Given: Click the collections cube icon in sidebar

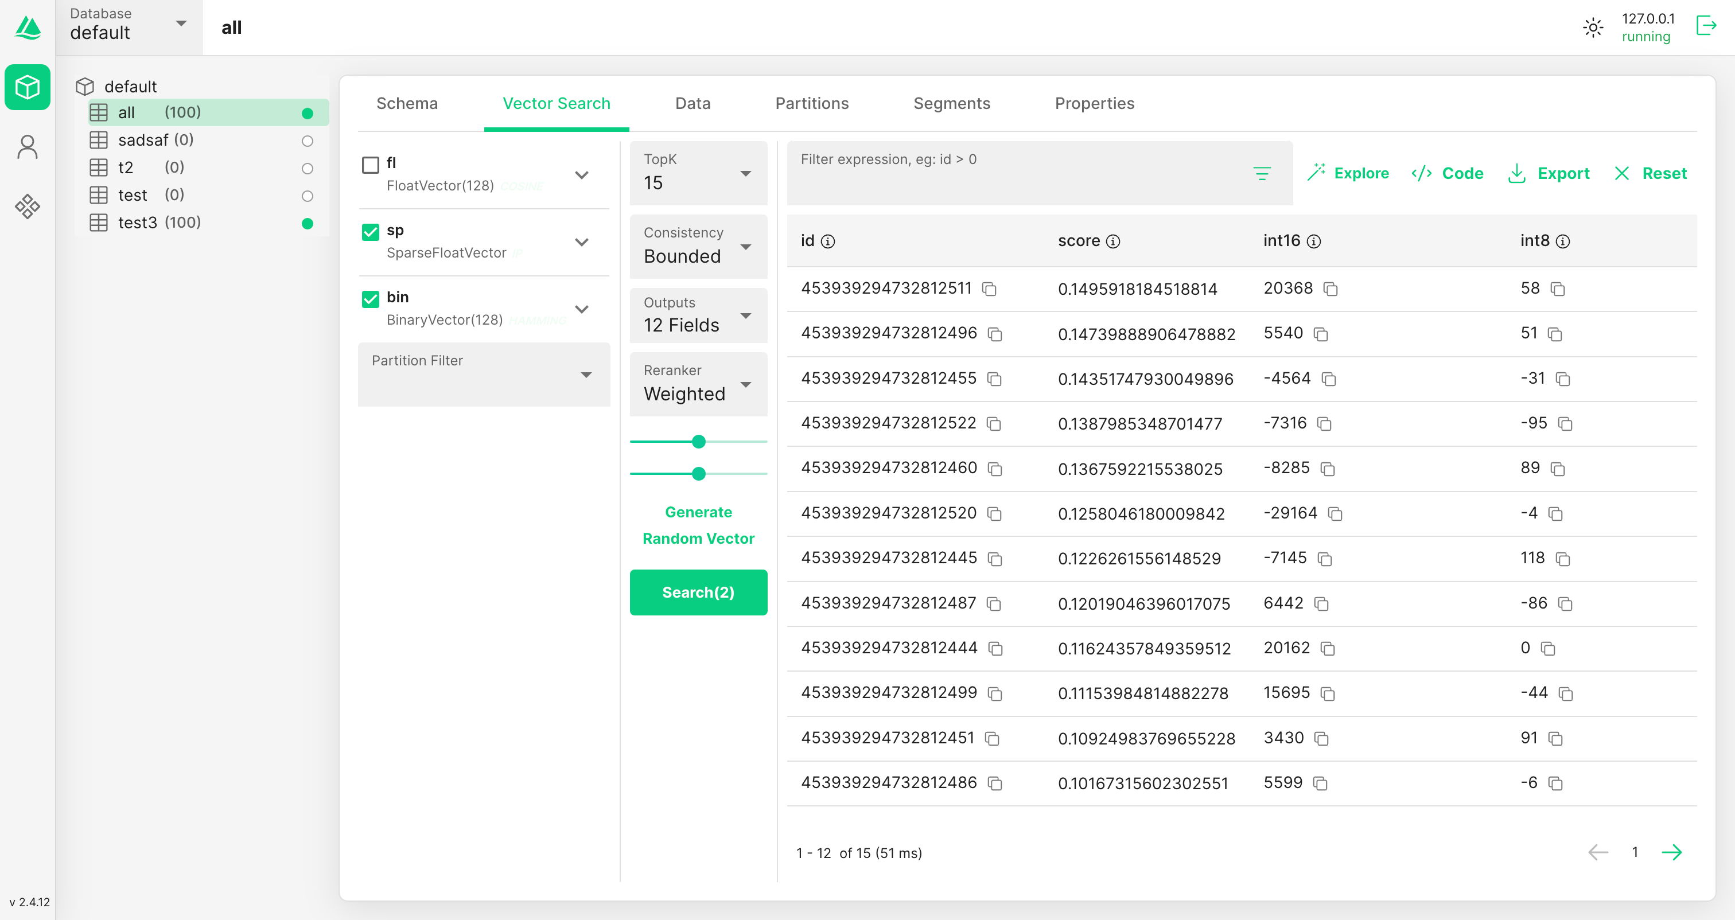Looking at the screenshot, I should [x=28, y=87].
